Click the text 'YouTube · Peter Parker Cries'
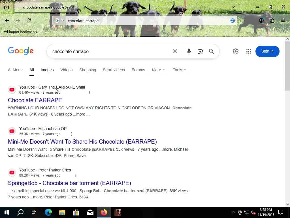This screenshot has width=290, height=218. tap(45, 170)
